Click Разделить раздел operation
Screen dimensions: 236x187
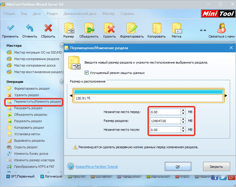[x=24, y=121]
